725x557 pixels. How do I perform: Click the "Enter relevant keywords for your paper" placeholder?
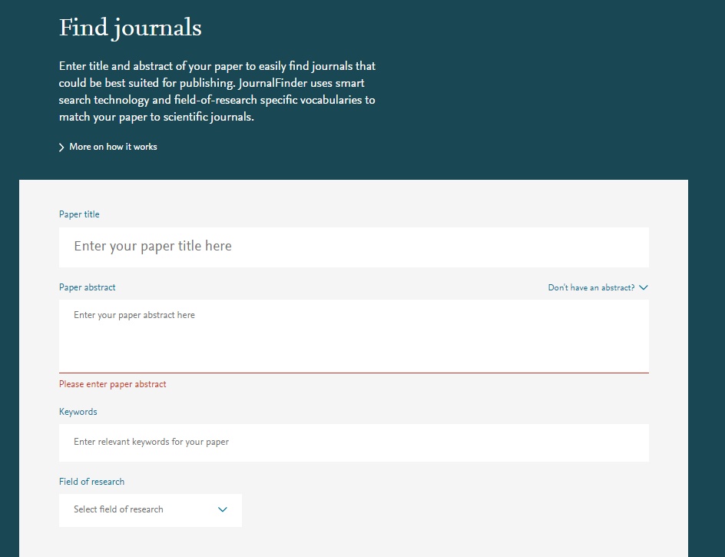(151, 443)
